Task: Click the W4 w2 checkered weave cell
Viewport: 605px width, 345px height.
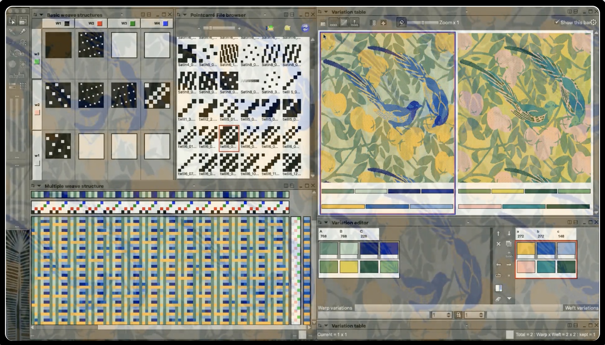Action: tap(157, 95)
